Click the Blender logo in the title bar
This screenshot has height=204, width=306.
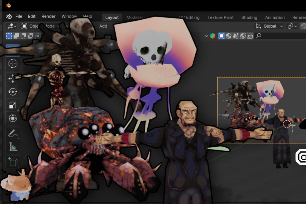tap(9, 5)
